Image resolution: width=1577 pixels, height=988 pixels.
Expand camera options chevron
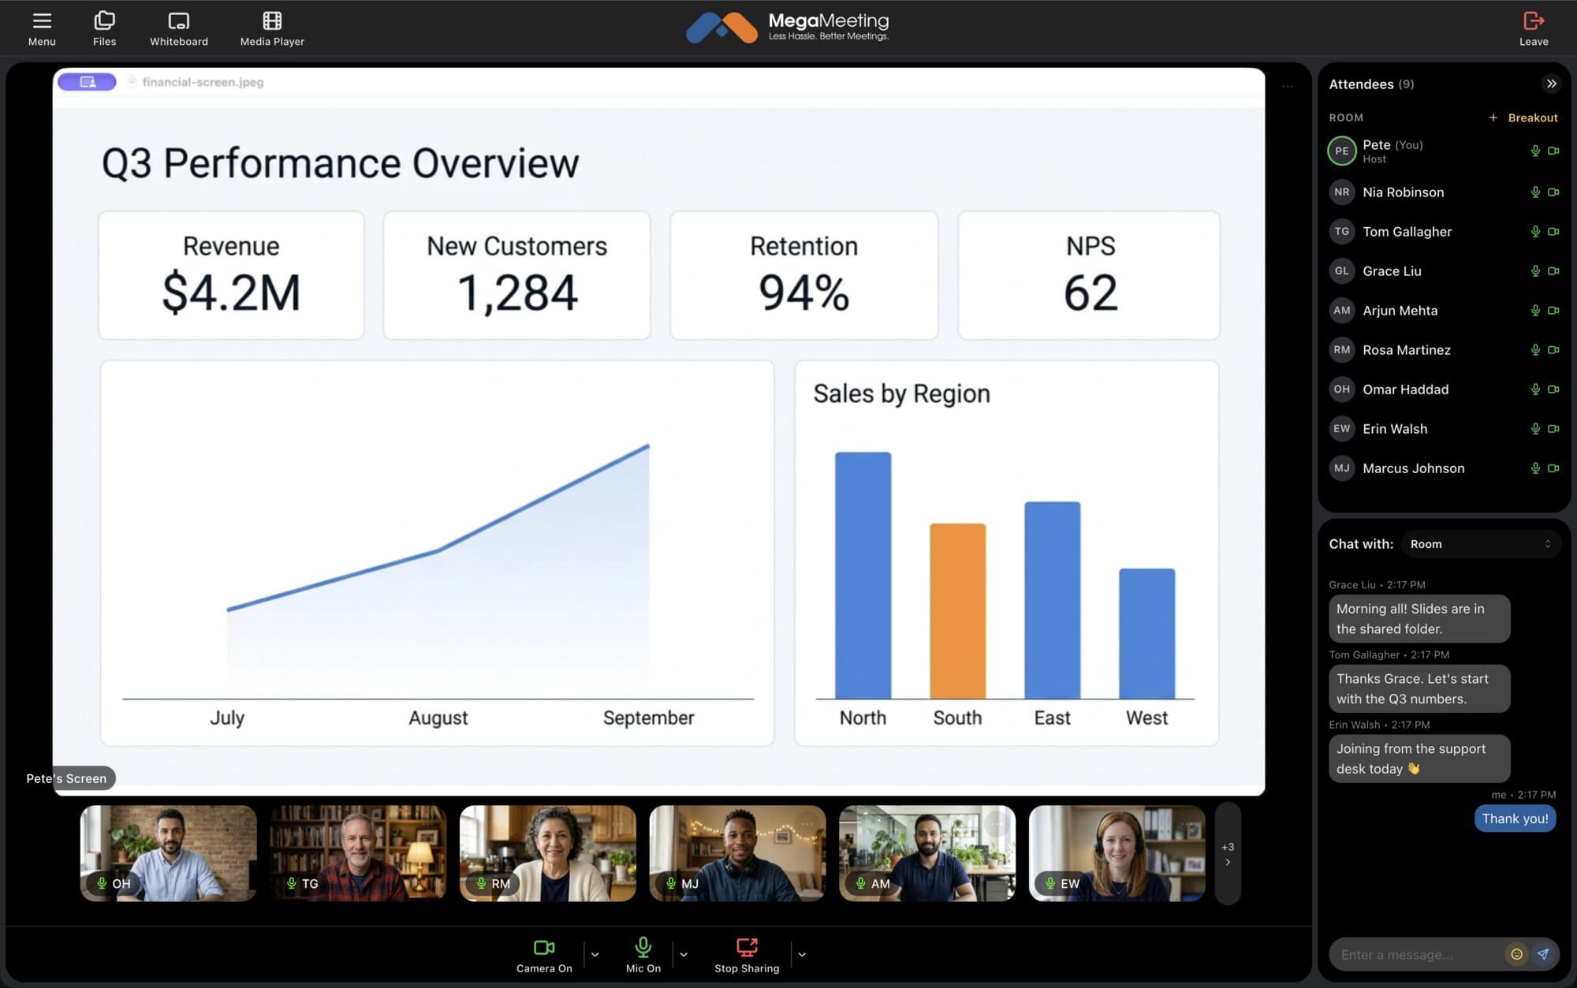(x=595, y=954)
